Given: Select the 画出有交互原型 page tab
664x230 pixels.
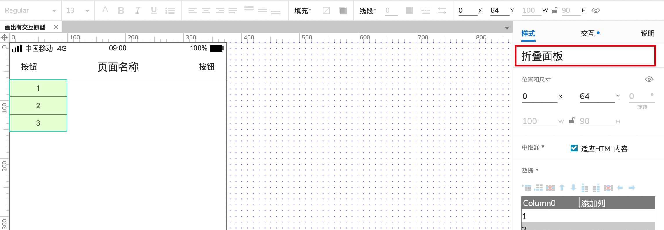Looking at the screenshot, I should pos(25,27).
